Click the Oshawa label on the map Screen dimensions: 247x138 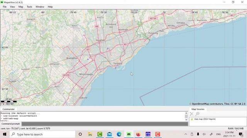(x=181, y=23)
